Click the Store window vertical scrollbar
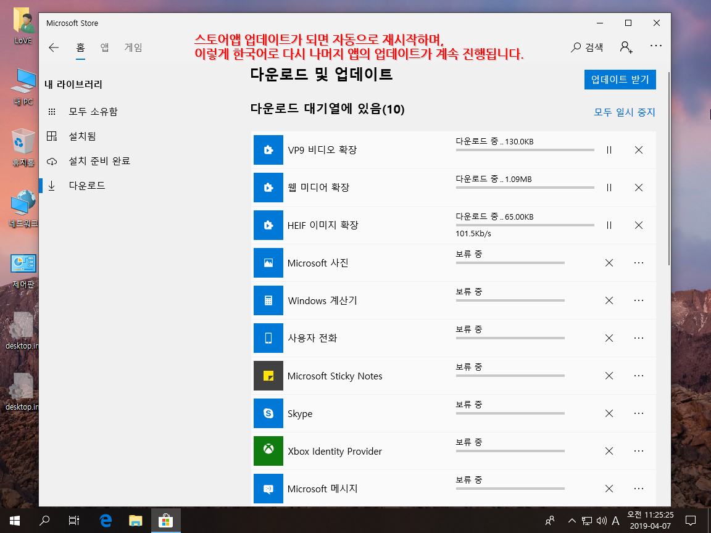 [669, 168]
